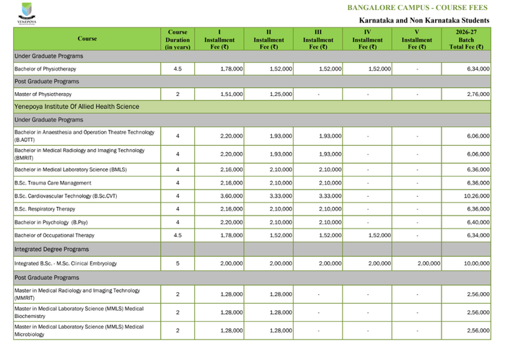Click the I Installment Fee column header
The height and width of the screenshot is (344, 505).
point(219,40)
